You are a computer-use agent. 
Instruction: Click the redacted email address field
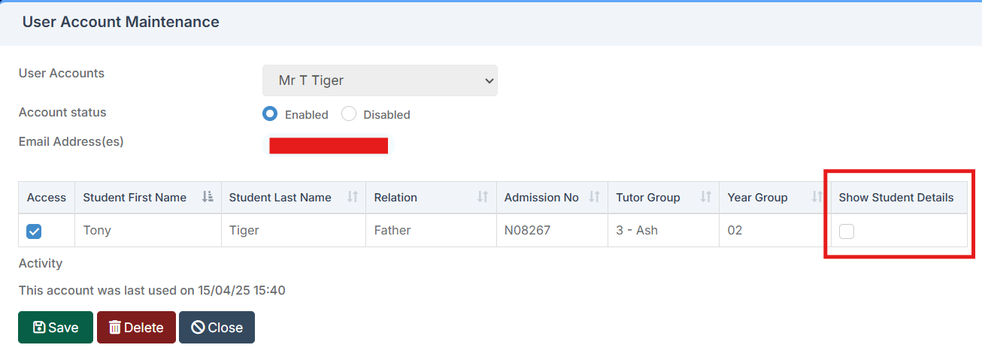pyautogui.click(x=329, y=146)
